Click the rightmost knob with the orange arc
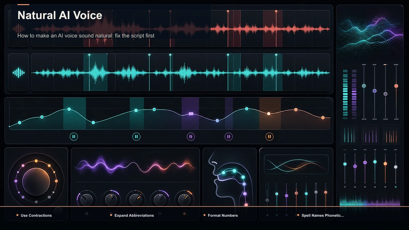 [184, 199]
